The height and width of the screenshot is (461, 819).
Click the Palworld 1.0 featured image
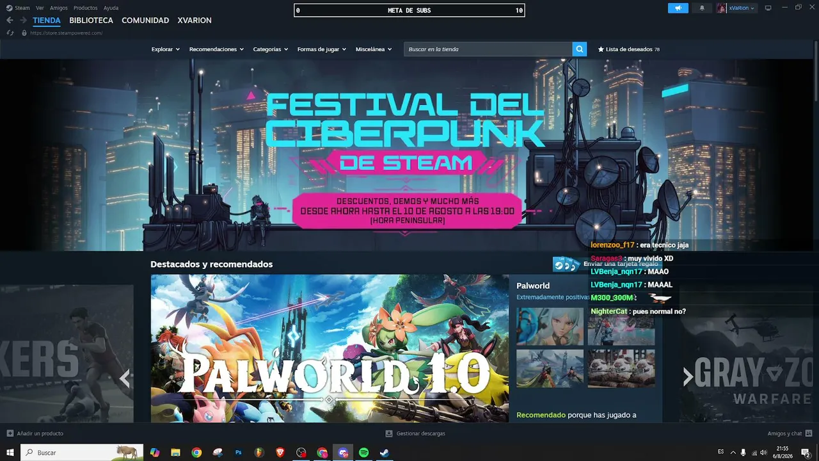[x=330, y=349]
